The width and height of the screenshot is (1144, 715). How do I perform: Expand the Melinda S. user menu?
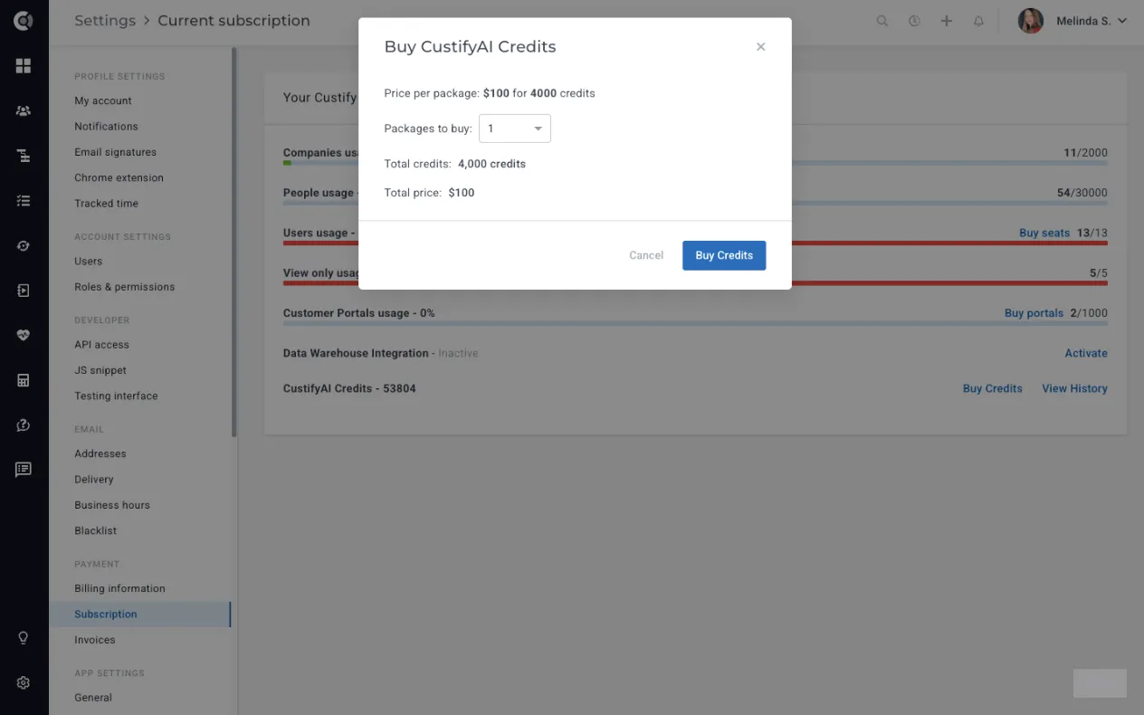pyautogui.click(x=1092, y=21)
